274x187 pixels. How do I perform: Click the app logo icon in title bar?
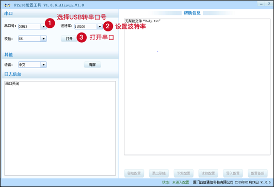[7, 5]
